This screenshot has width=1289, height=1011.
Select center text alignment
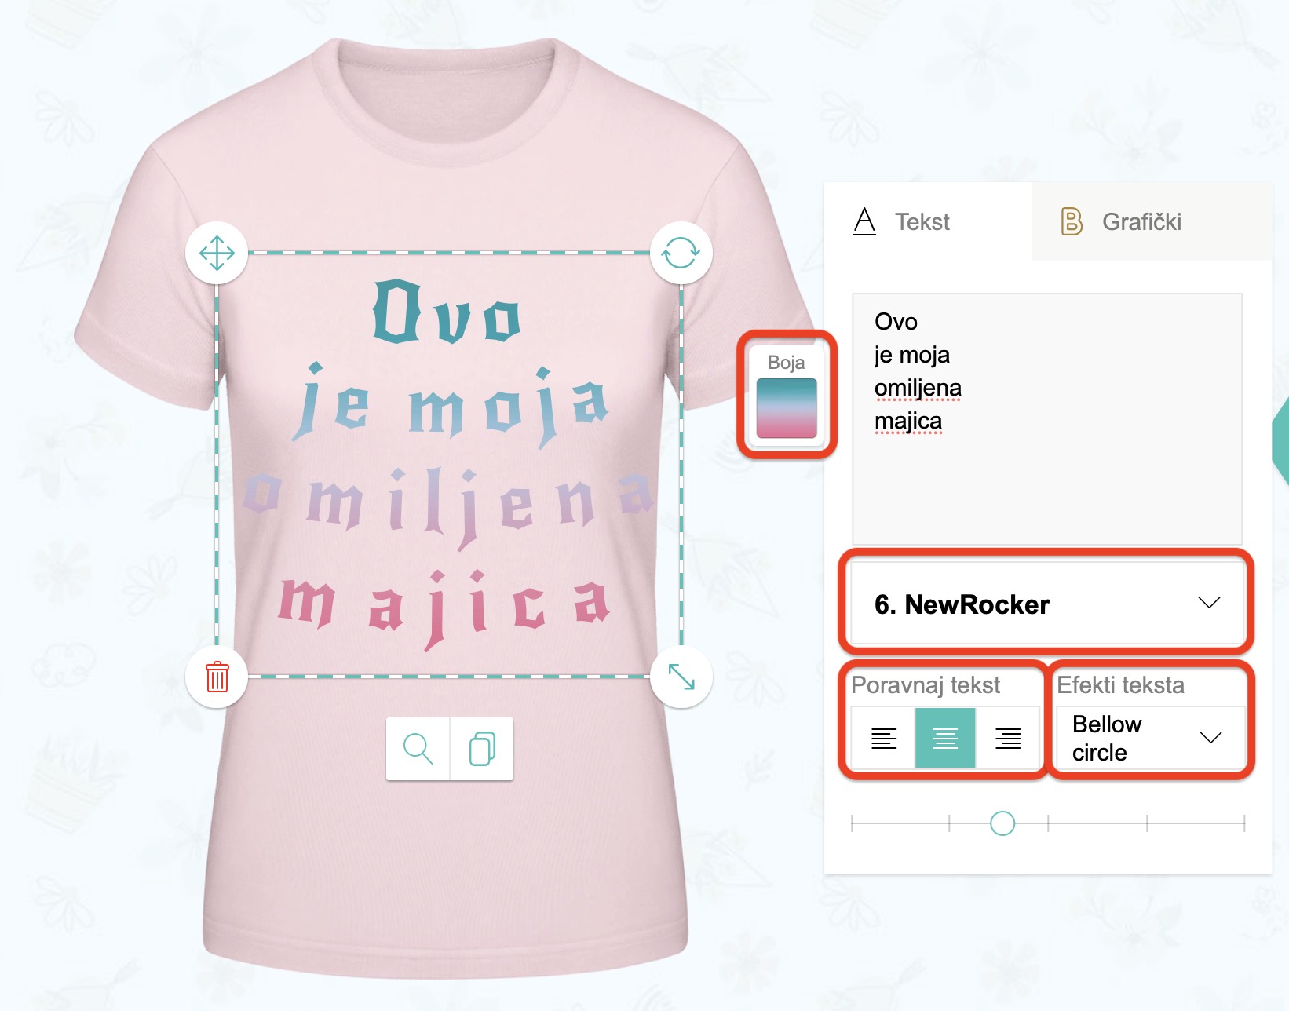pyautogui.click(x=945, y=738)
